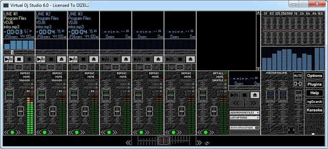Click the crossfader's right double-arrow

[199, 143]
